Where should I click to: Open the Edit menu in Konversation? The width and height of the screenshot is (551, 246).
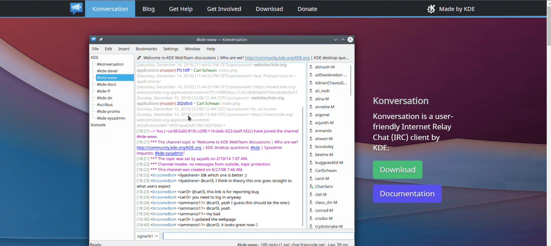(x=109, y=49)
